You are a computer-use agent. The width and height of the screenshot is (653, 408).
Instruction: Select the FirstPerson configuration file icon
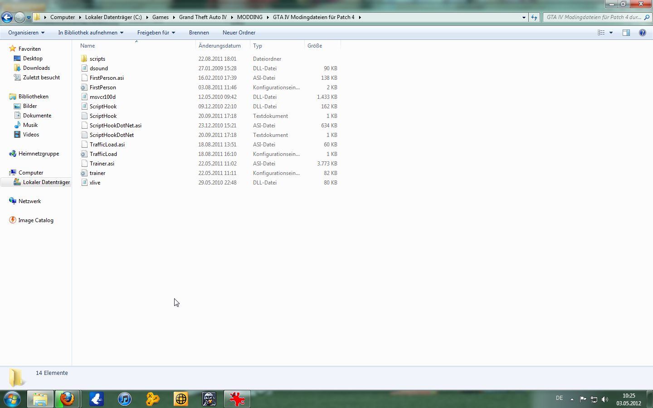pyautogui.click(x=84, y=87)
